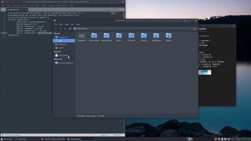Screen dimensions: 251x141
Task: Click the panel clock showing date
Action: pos(238,139)
